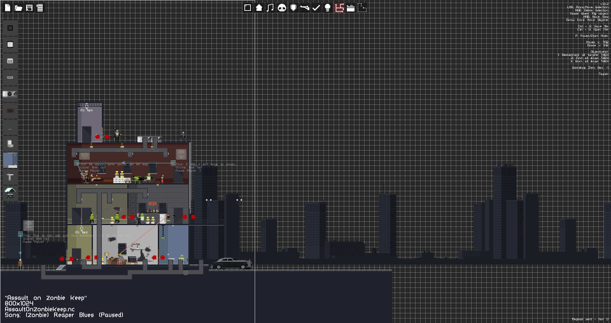
Task: Open a level file via folder icon
Action: point(18,8)
